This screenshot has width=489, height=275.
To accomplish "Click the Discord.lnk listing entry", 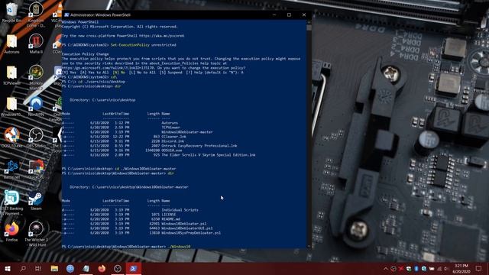I will (173, 141).
